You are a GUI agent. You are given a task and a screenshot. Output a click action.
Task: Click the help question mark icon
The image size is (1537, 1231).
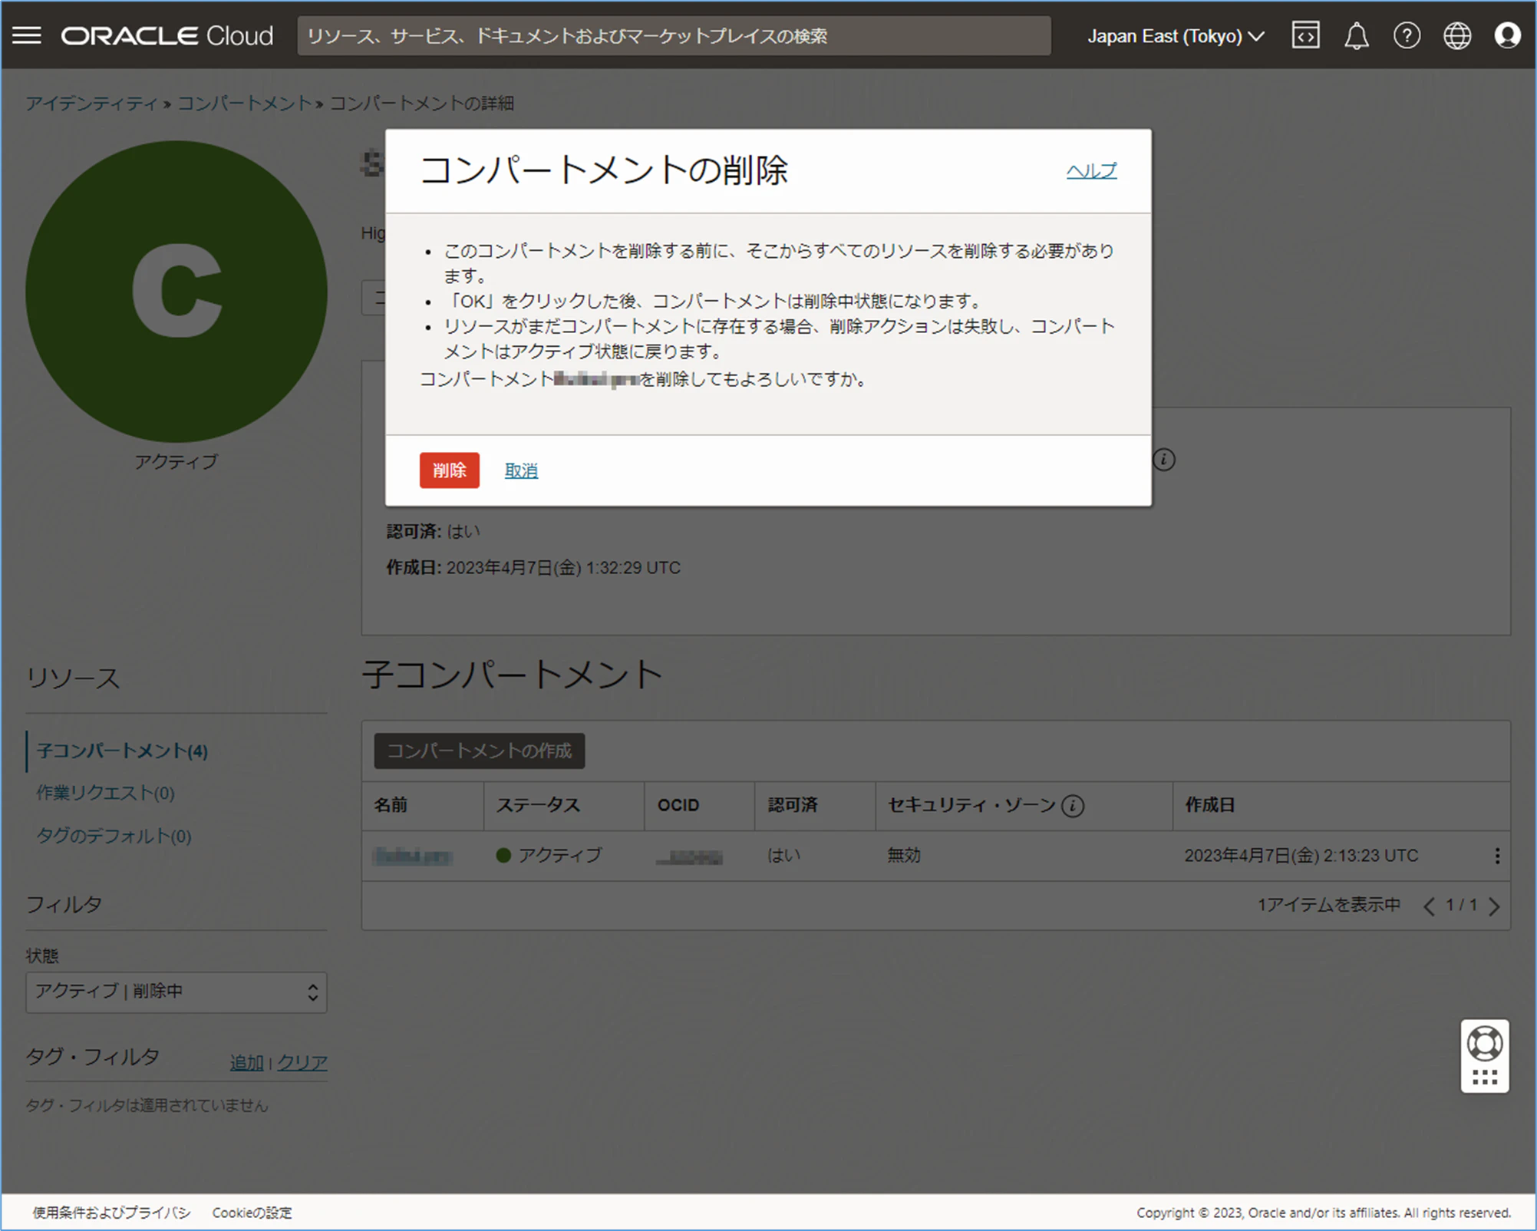pyautogui.click(x=1406, y=35)
